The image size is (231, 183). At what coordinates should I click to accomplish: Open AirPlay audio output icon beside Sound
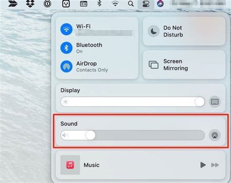point(214,135)
